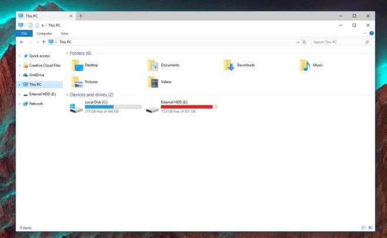The image size is (387, 238).
Task: Open the File menu
Action: click(x=24, y=33)
